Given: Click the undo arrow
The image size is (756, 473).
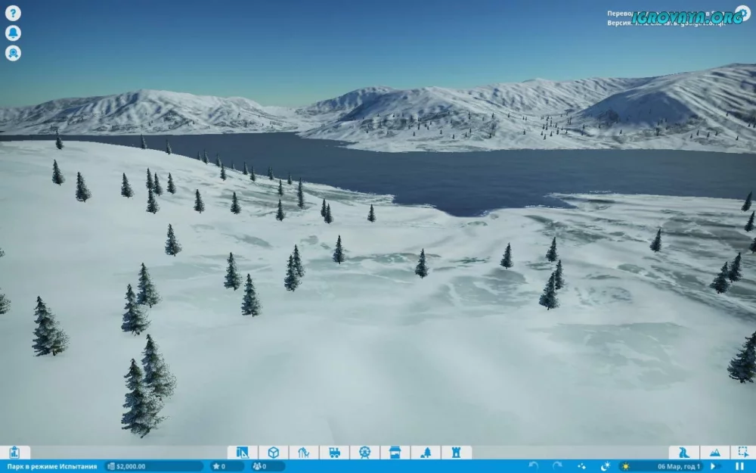Looking at the screenshot, I should pyautogui.click(x=534, y=466).
